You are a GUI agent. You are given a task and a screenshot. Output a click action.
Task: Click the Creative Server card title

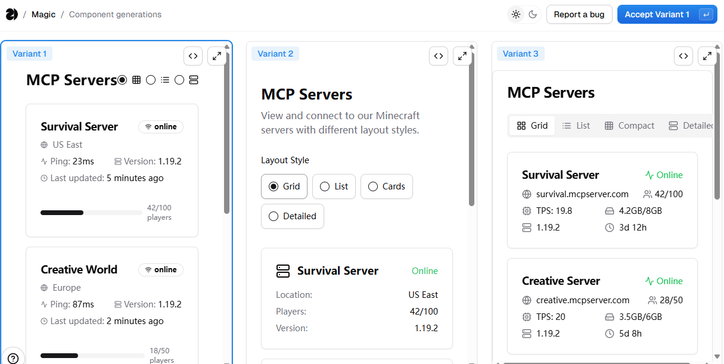(x=561, y=281)
